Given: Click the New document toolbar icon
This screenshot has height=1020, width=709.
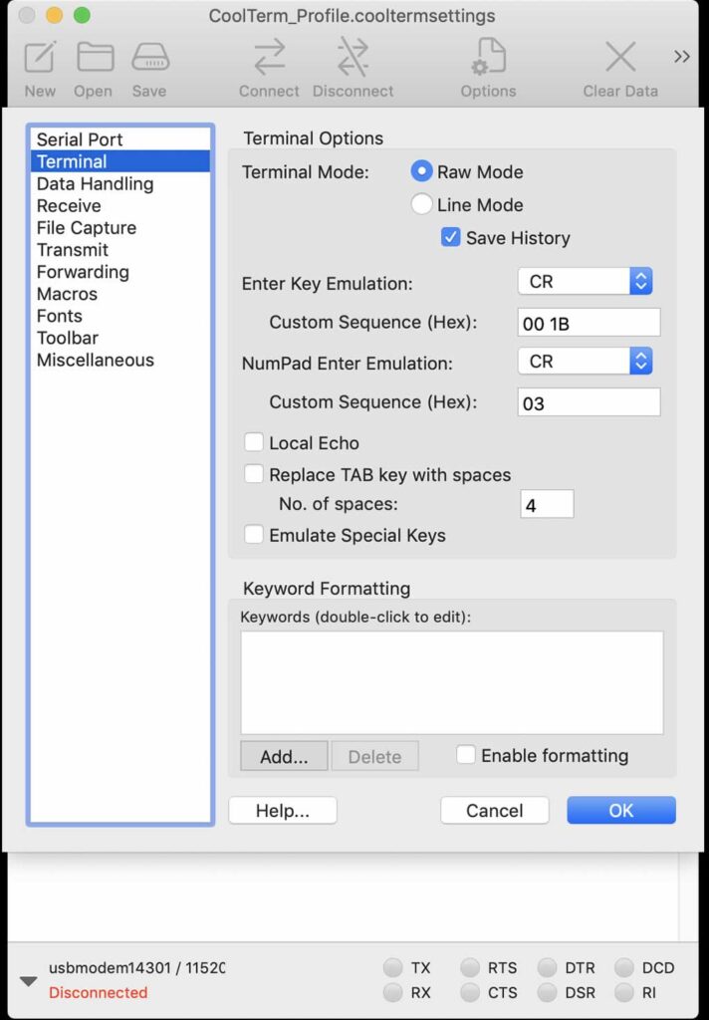Looking at the screenshot, I should click(40, 59).
